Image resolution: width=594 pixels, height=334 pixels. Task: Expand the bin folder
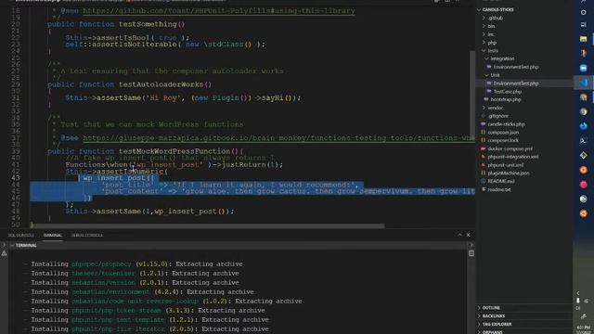(484, 26)
